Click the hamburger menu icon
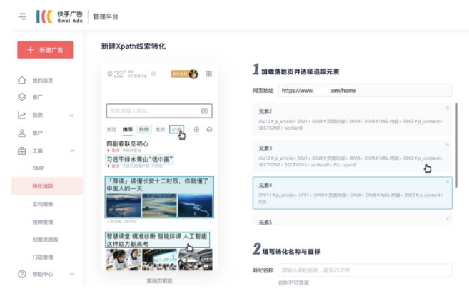This screenshot has height=301, width=469. (x=23, y=16)
